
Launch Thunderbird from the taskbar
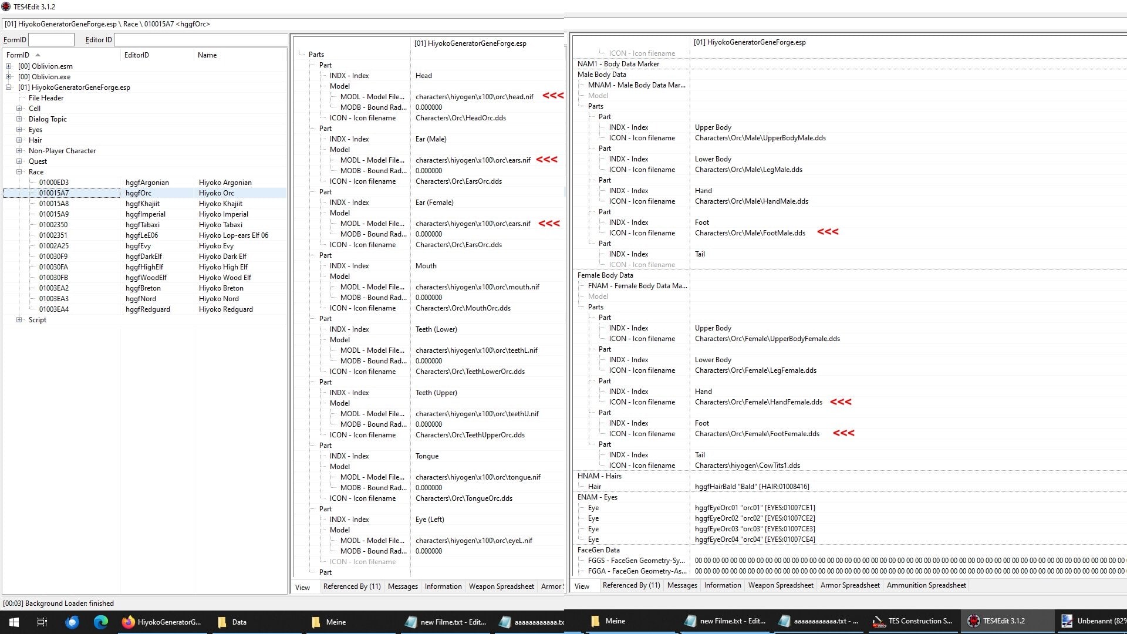pyautogui.click(x=72, y=622)
